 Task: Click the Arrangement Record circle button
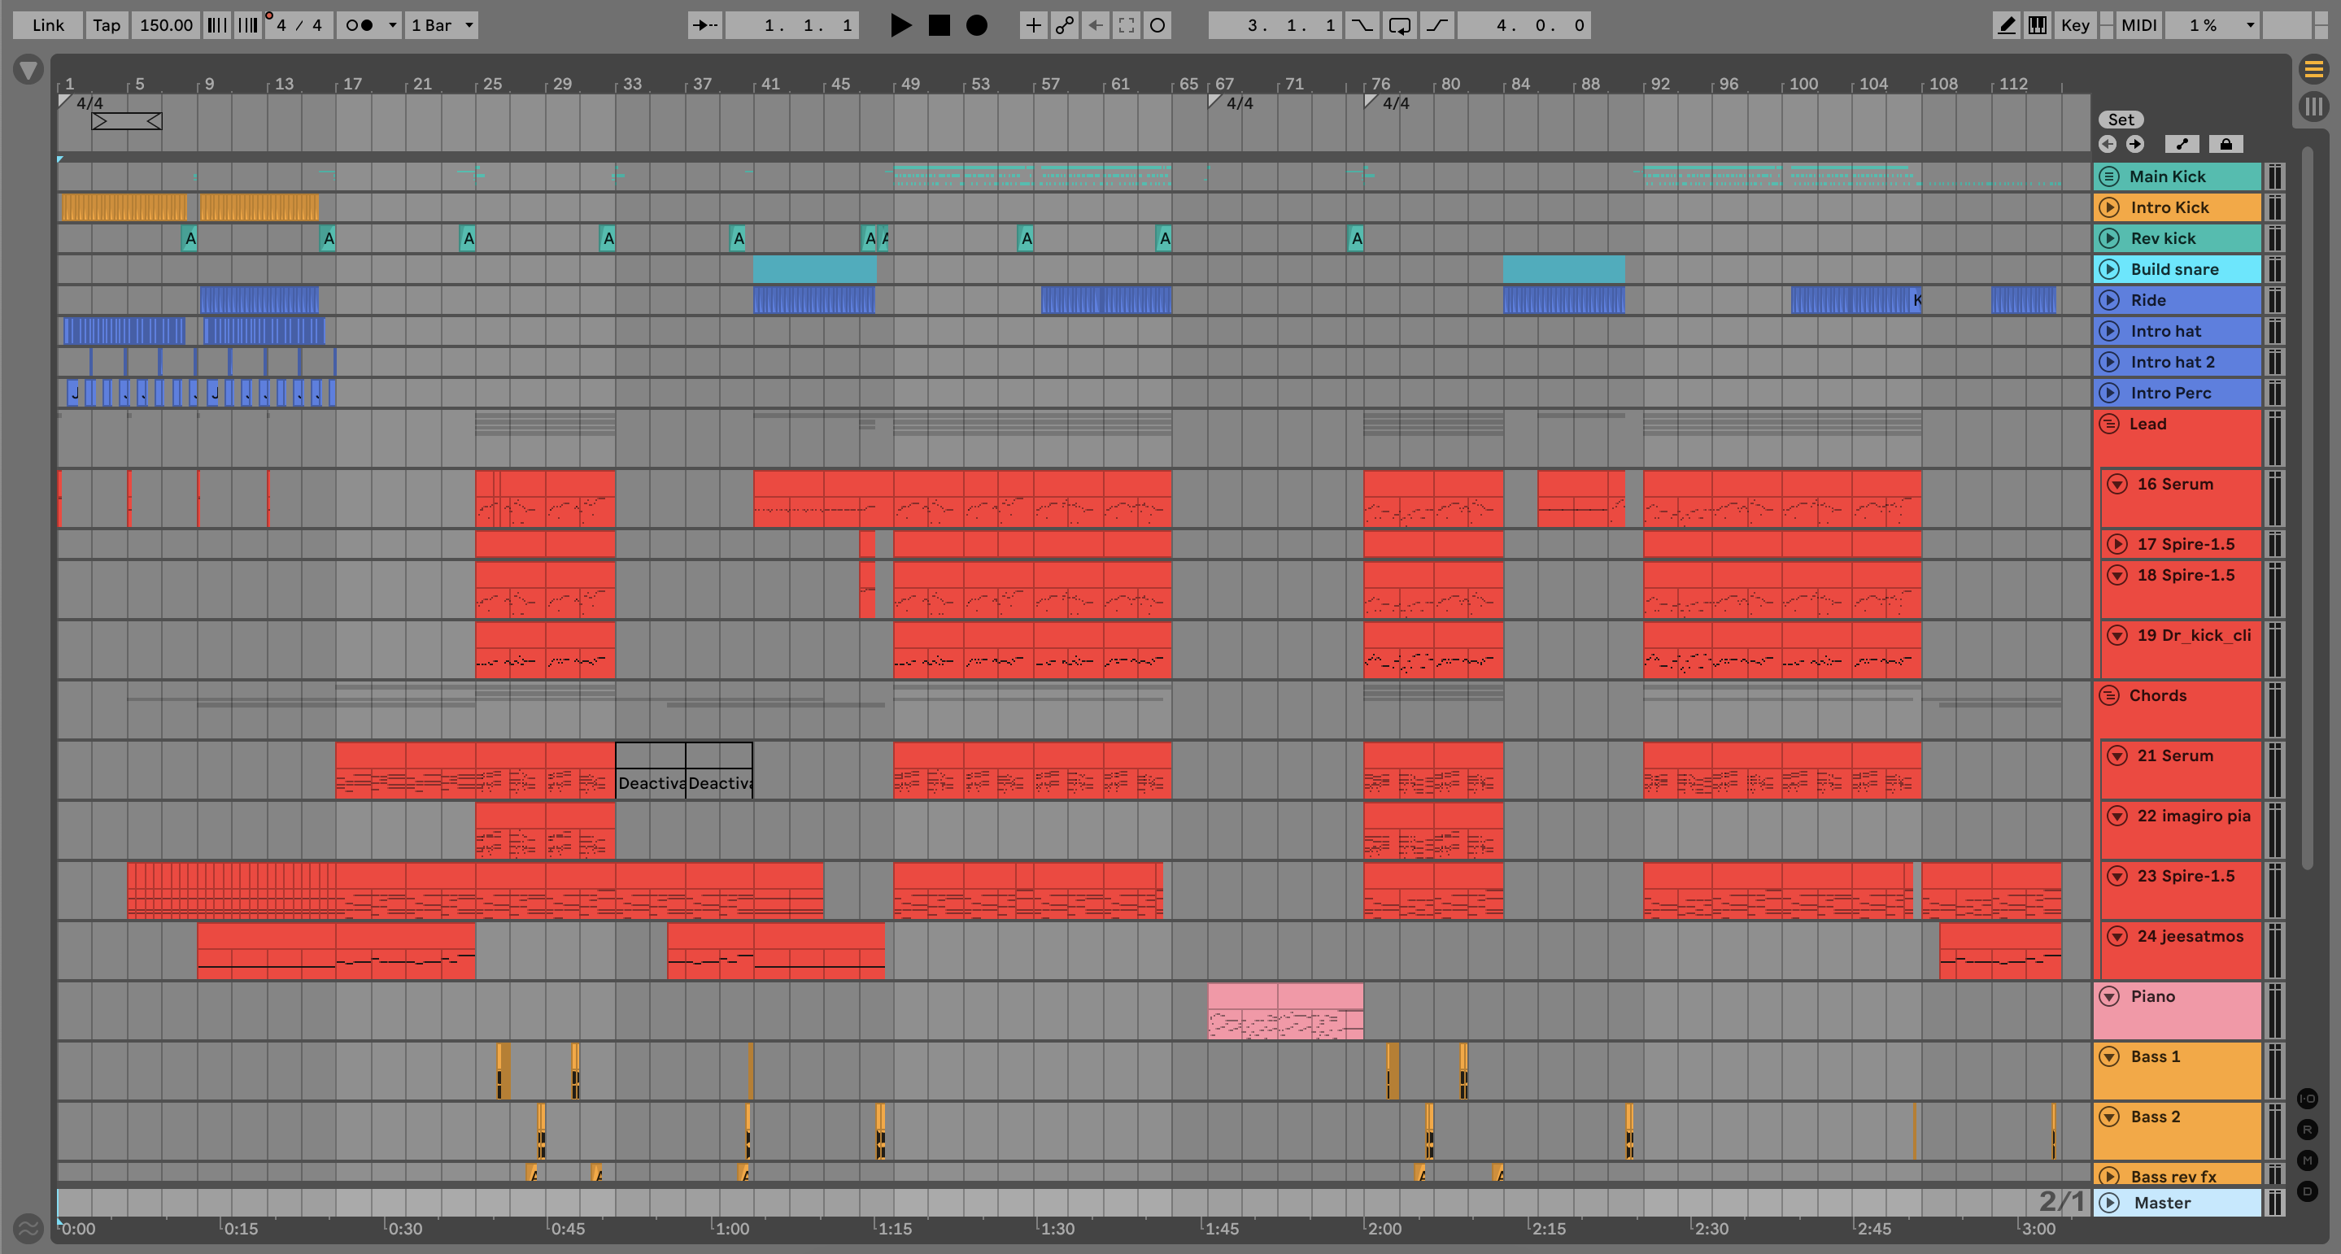click(977, 25)
